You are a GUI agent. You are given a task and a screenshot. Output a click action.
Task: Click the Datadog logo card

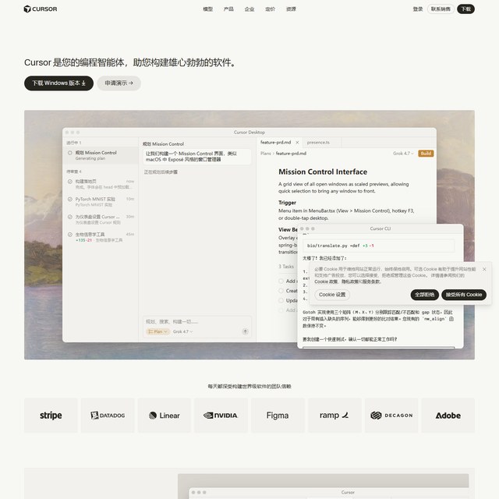[x=108, y=416]
